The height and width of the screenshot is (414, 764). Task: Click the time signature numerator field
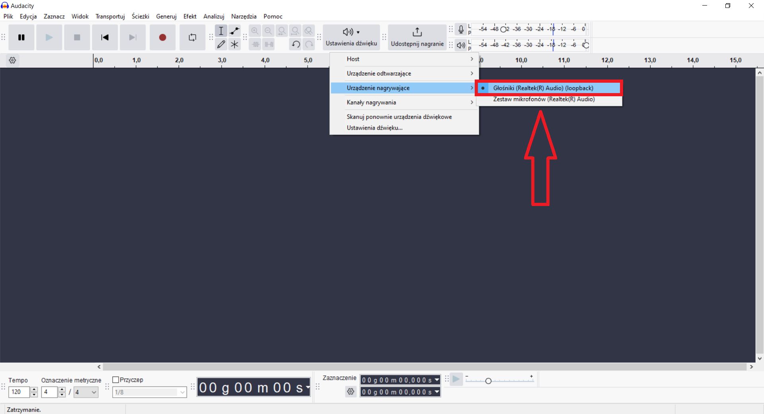click(50, 392)
